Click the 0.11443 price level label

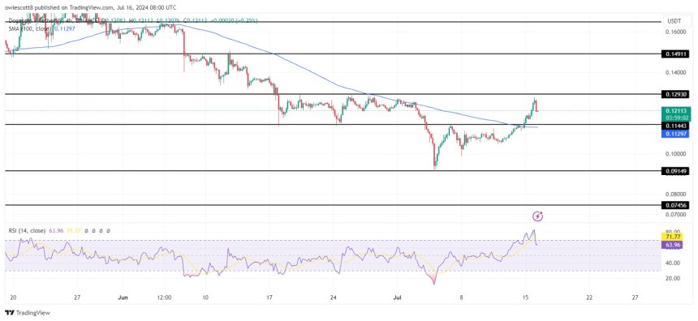coord(677,126)
